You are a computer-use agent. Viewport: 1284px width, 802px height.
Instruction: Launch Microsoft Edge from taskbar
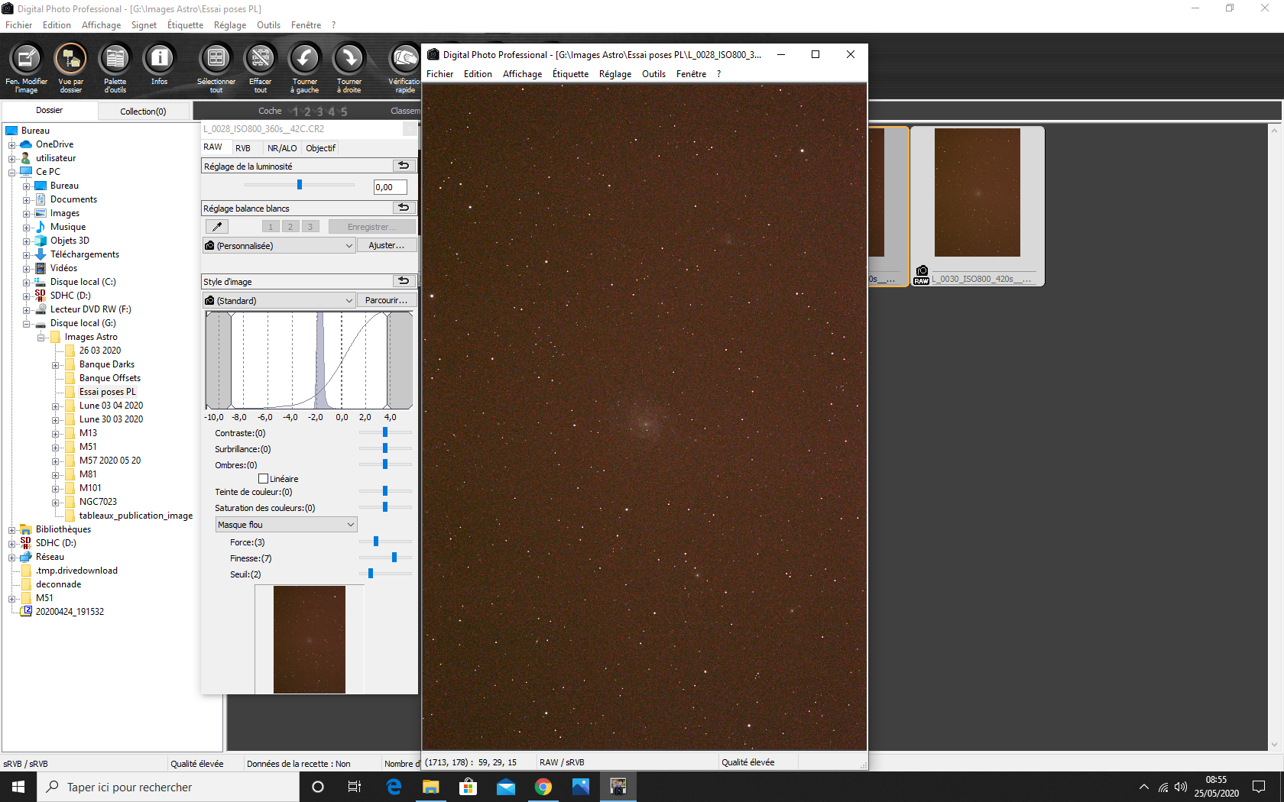[x=394, y=787]
